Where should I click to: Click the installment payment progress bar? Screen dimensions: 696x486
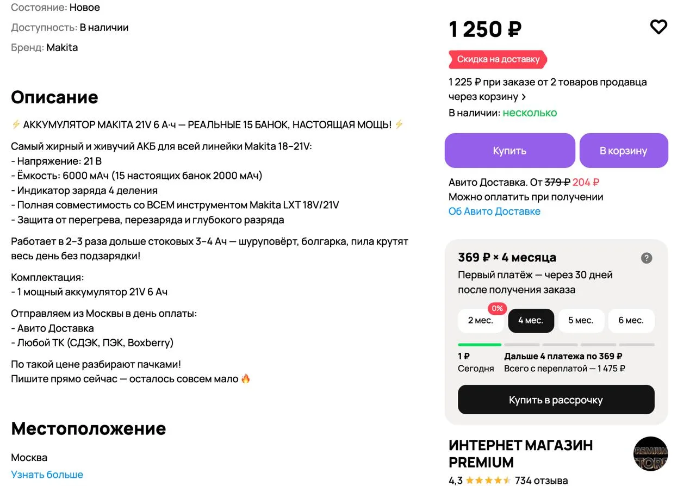[556, 345]
